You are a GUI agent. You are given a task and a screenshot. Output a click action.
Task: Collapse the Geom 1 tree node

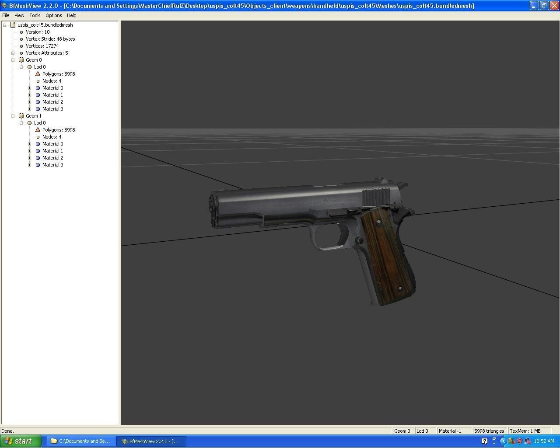(x=13, y=116)
